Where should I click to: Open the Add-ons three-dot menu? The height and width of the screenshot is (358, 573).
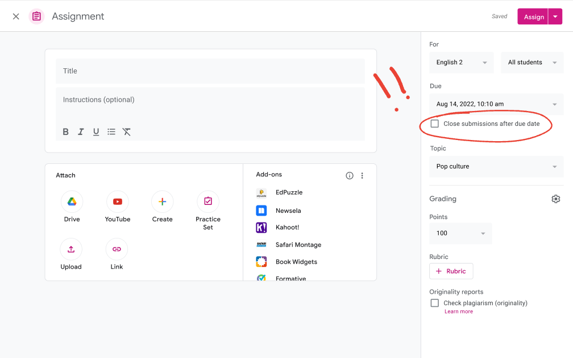(362, 176)
